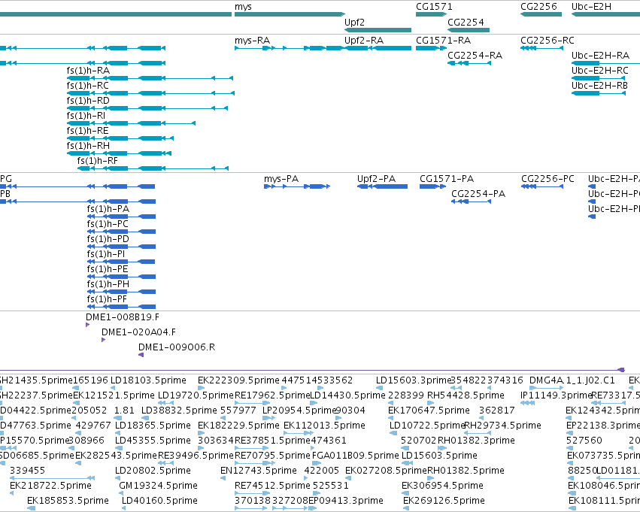Click the EN12743.5prime EST label
Screen dimensions: 640x512
pos(259,471)
